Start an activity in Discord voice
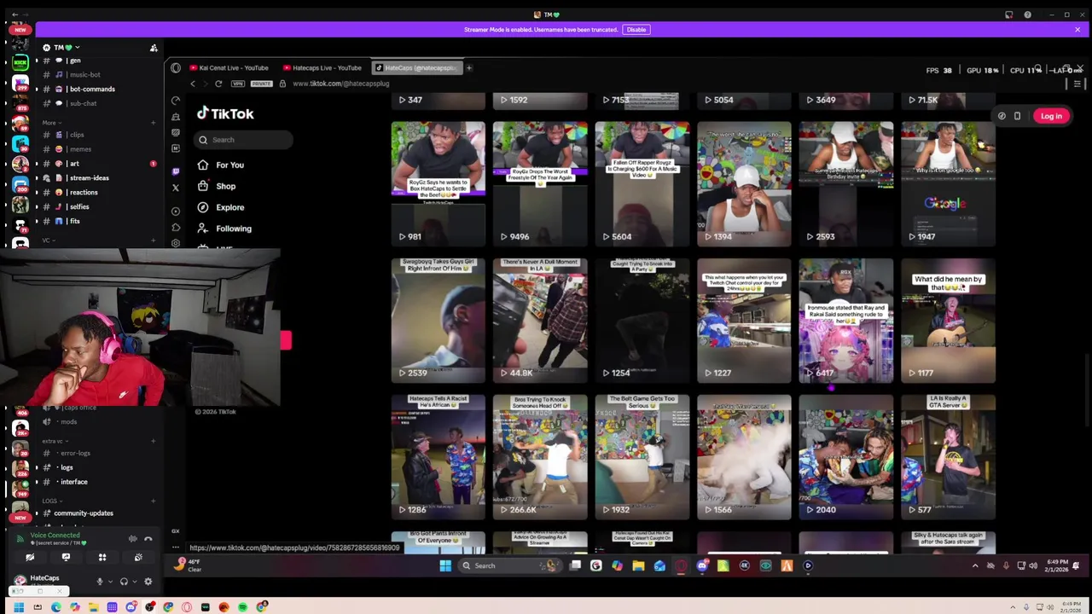1092x614 pixels. pos(102,557)
